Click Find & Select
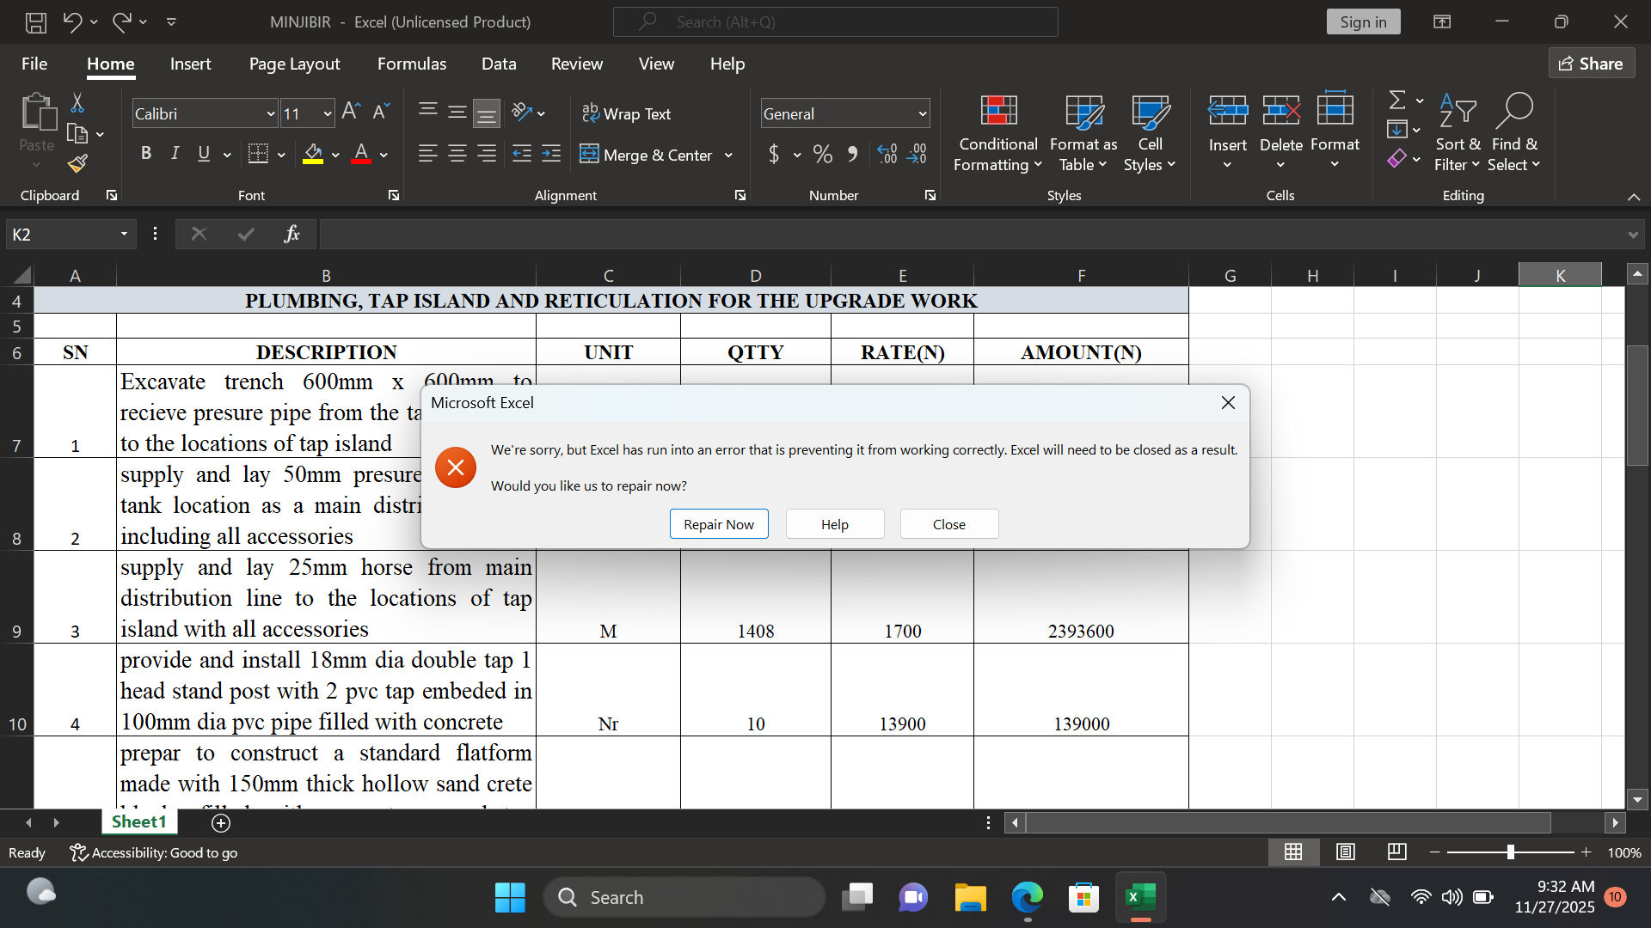Screen dimensions: 1651x928 1515,133
